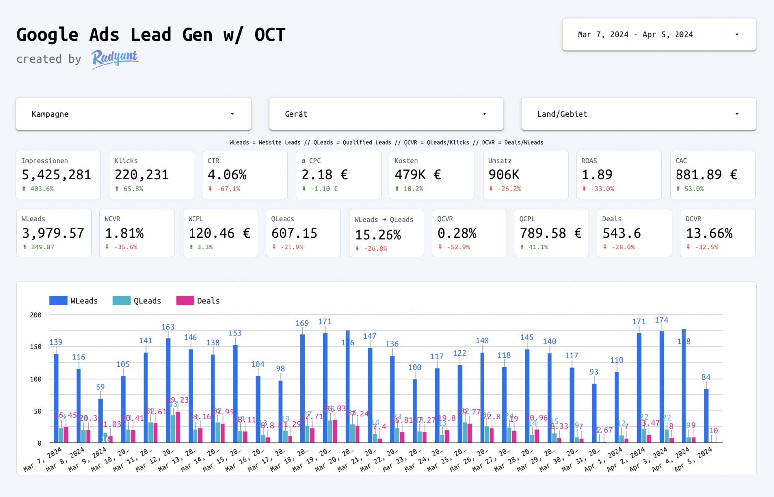
Task: Select the ROAS metric card
Action: click(x=618, y=175)
